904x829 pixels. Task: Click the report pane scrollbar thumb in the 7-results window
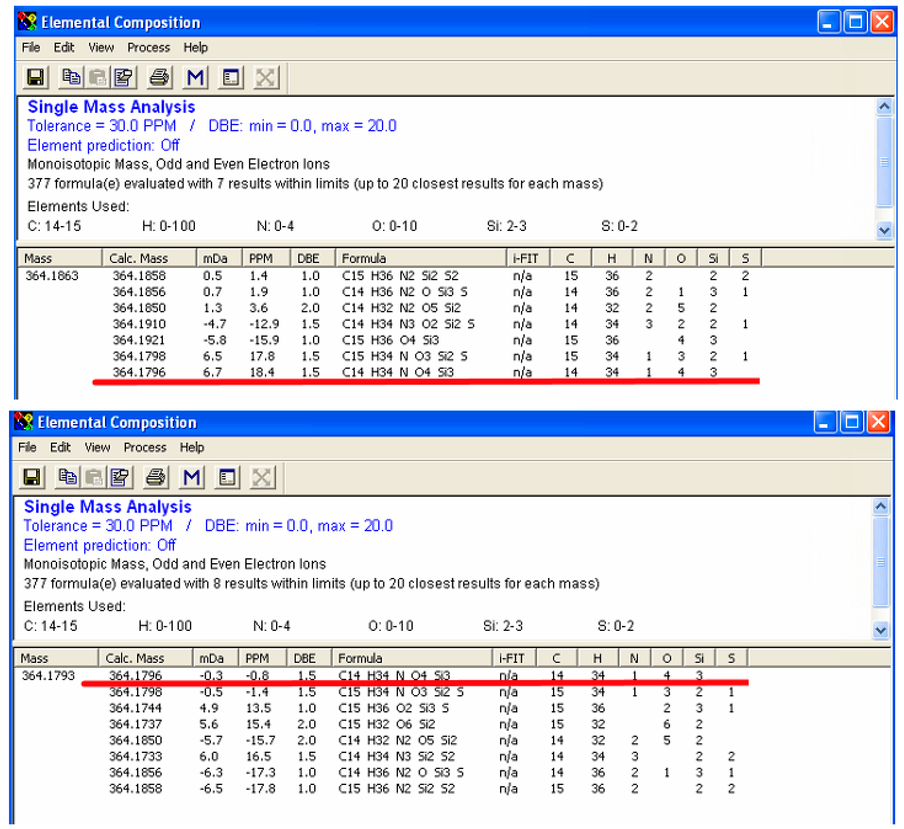(884, 162)
